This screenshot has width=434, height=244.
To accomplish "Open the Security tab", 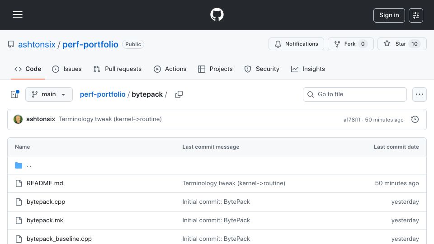I will click(262, 69).
